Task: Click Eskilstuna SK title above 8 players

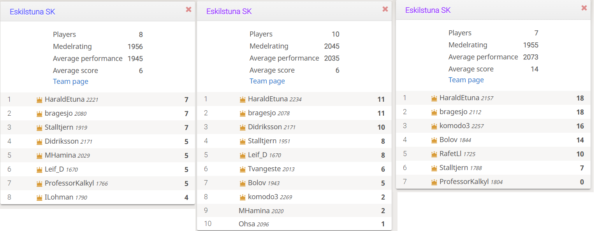Action: point(32,12)
